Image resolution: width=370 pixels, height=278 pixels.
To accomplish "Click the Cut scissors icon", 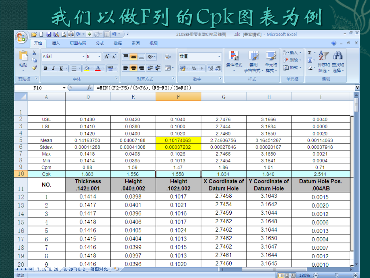I will (x=35, y=53).
